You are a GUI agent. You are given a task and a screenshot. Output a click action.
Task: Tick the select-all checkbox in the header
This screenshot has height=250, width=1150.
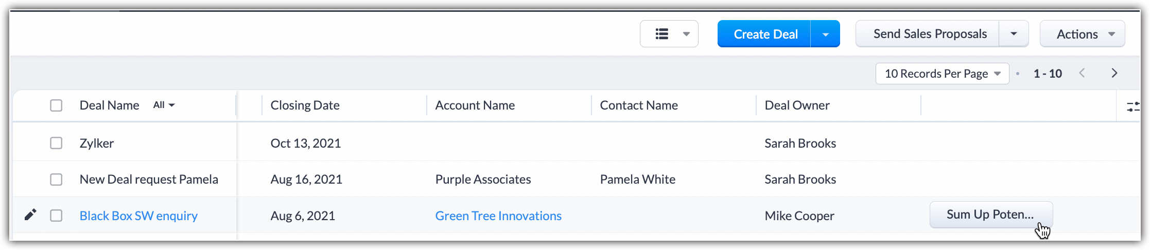pos(56,105)
